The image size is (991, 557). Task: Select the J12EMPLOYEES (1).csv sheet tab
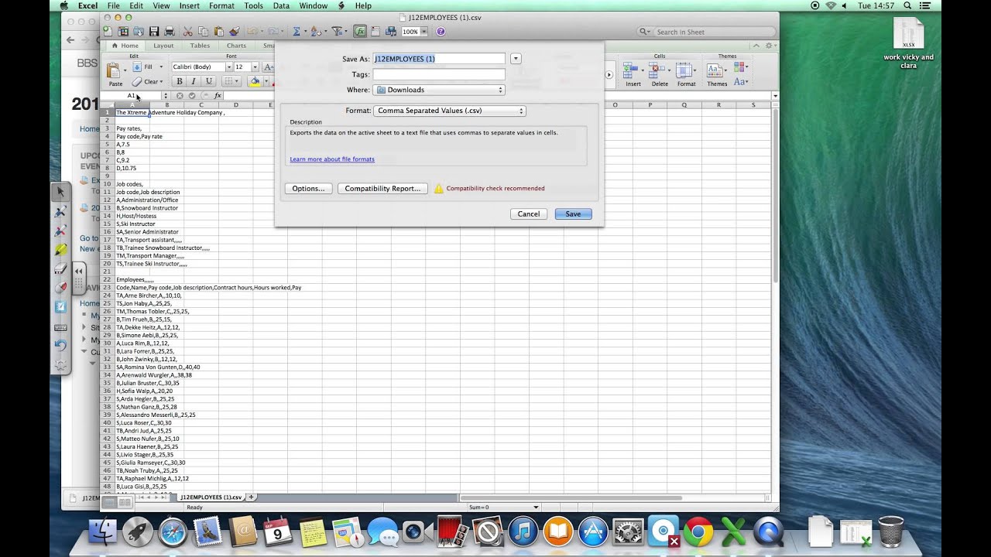(x=211, y=497)
